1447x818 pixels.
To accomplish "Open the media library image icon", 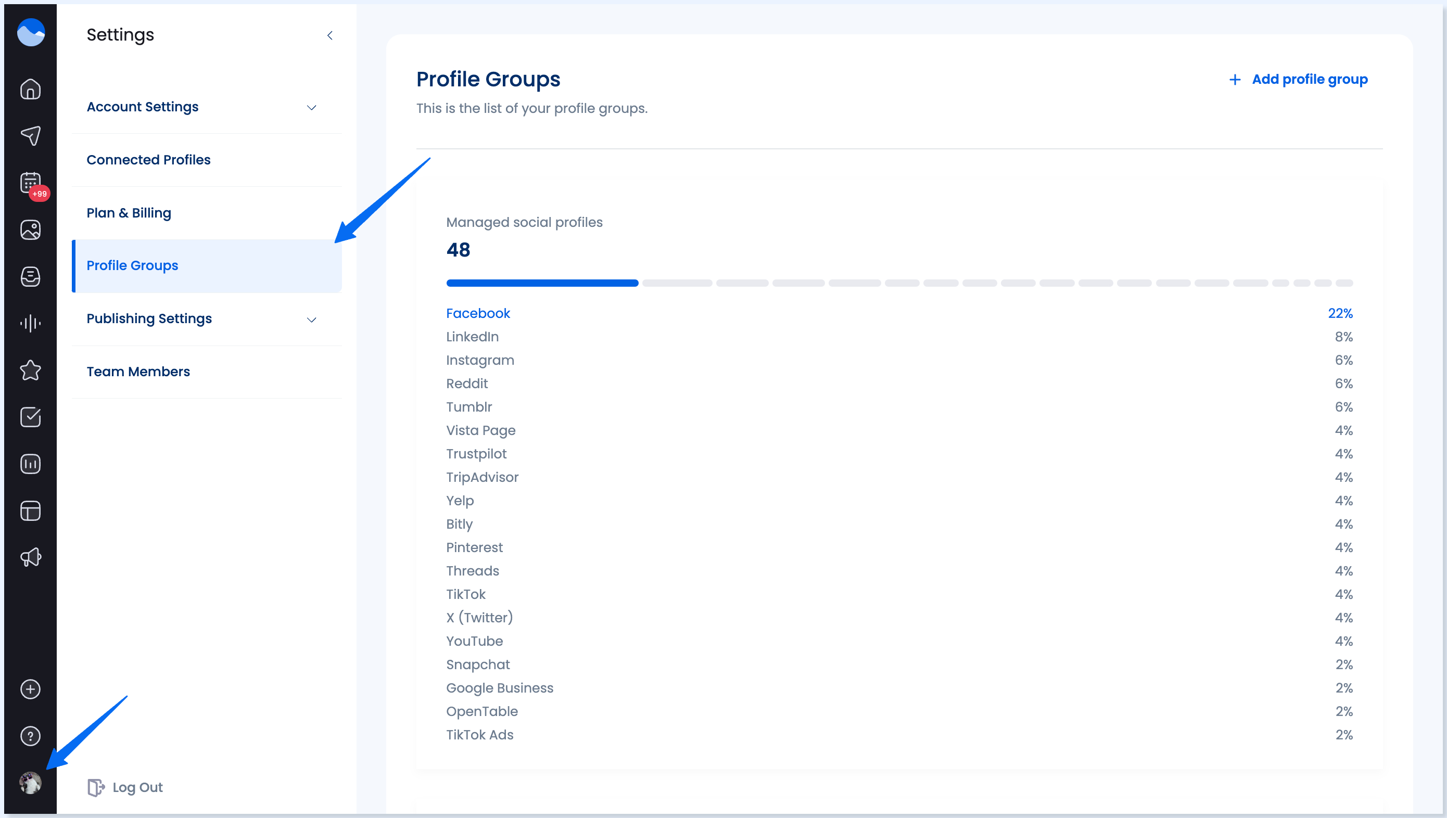I will (30, 230).
